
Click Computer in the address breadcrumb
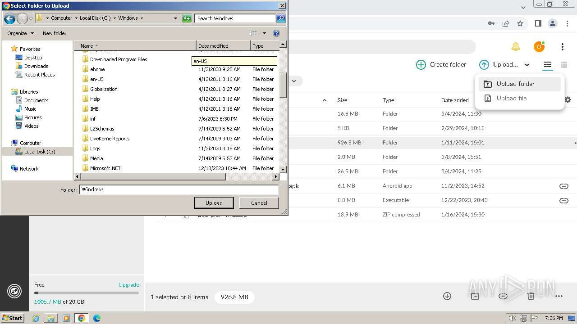pyautogui.click(x=62, y=18)
